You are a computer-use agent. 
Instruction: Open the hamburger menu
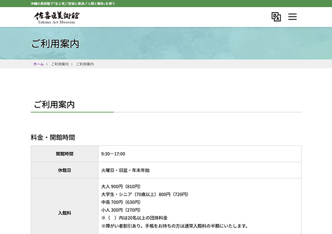292,17
